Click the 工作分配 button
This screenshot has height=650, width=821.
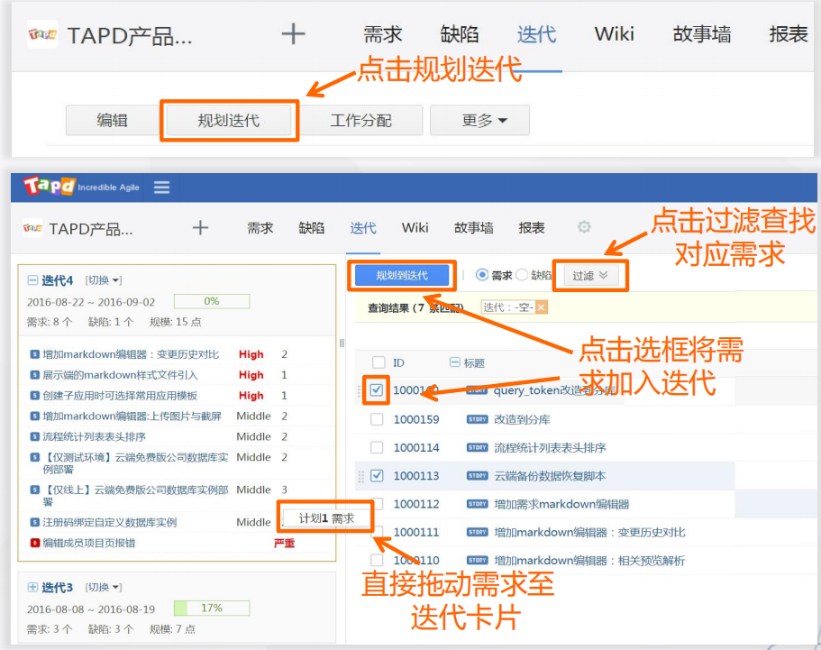pyautogui.click(x=360, y=121)
